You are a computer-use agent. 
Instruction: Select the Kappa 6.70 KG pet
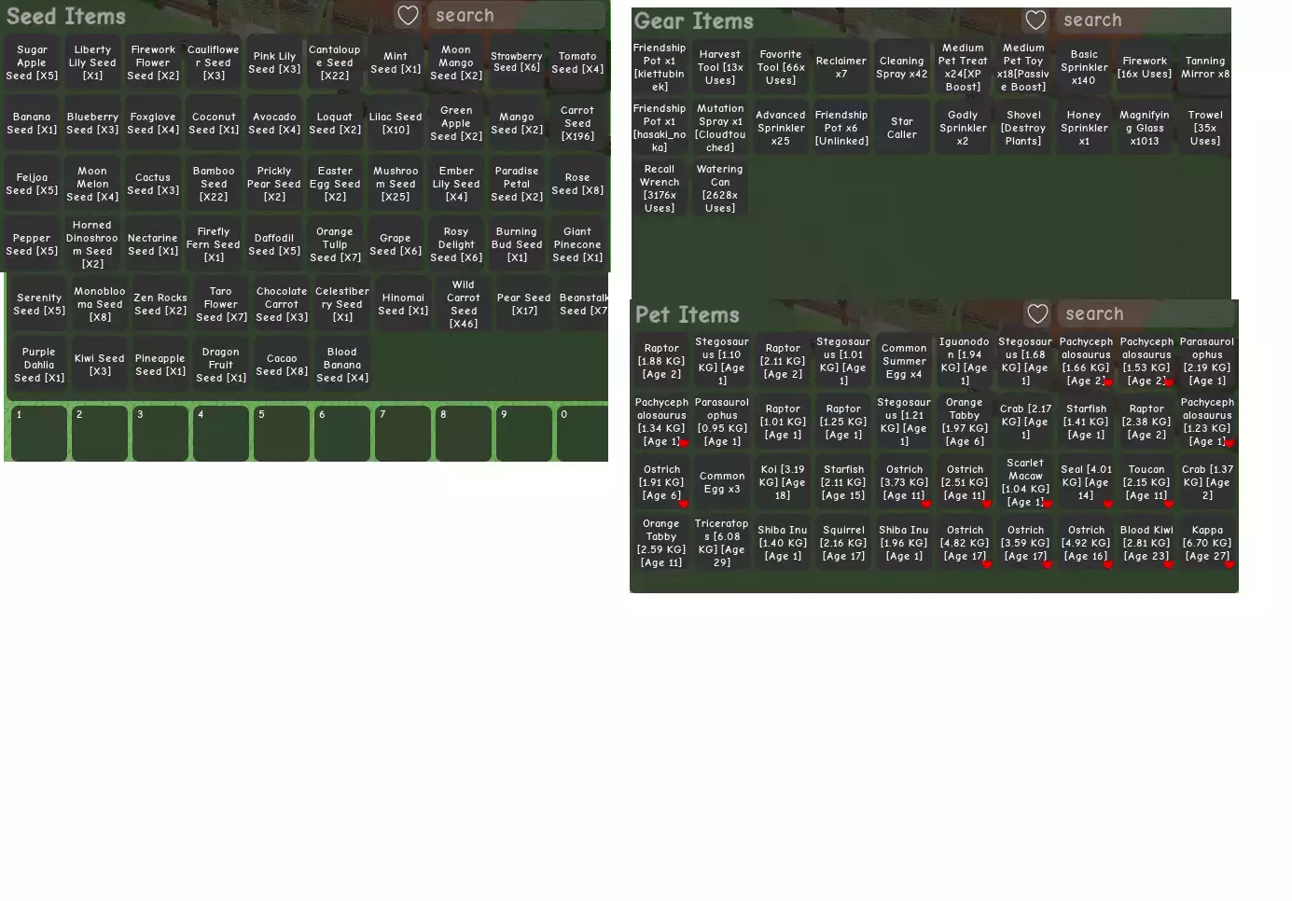coord(1207,543)
